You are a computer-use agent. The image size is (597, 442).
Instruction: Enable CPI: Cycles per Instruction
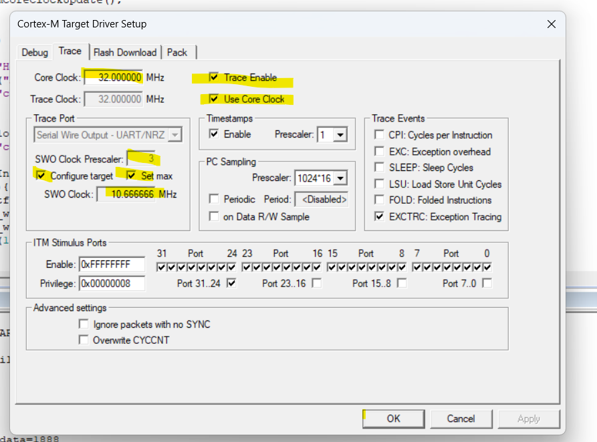[379, 135]
